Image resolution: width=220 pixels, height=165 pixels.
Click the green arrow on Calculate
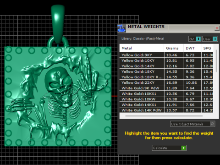pos(183,148)
